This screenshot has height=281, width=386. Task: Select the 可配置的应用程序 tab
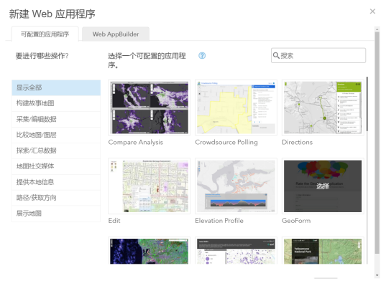click(x=45, y=34)
